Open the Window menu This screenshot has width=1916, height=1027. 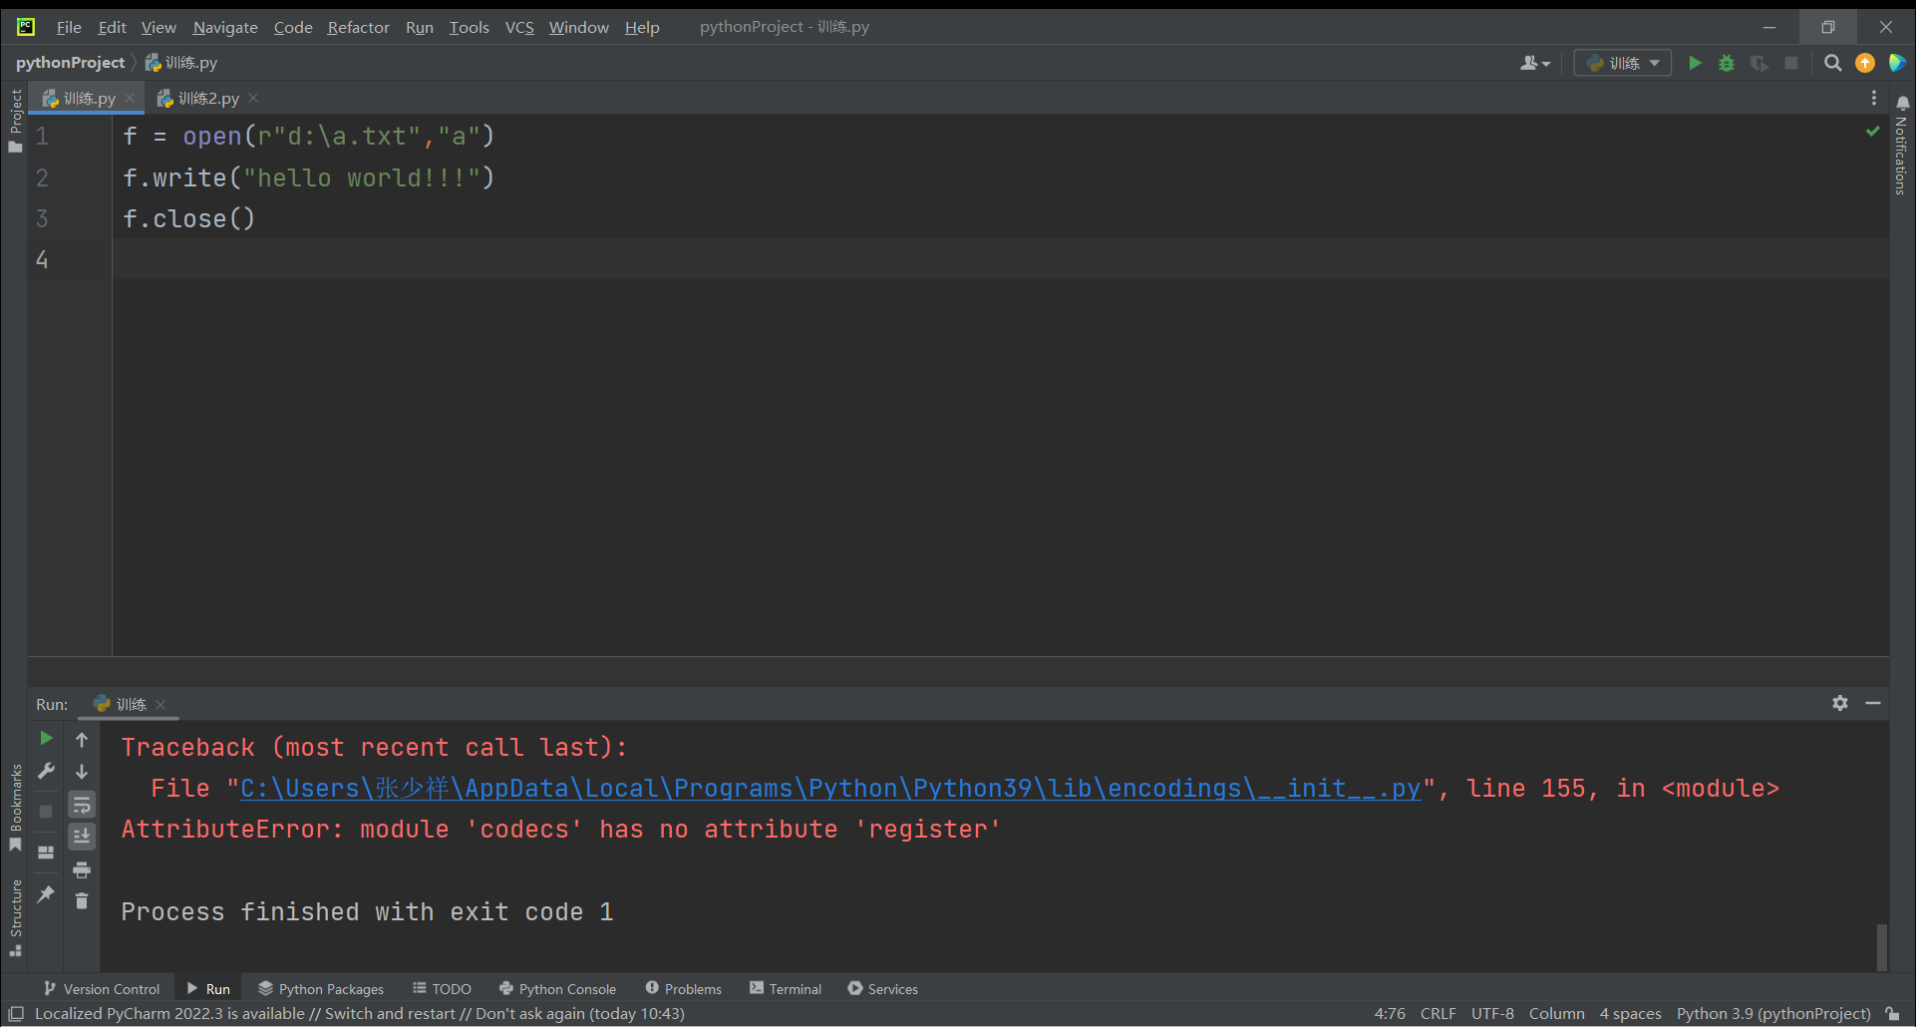(x=578, y=27)
